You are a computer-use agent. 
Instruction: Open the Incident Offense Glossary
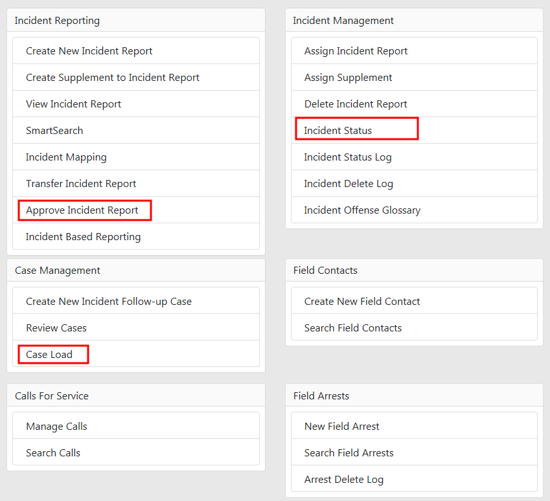tap(362, 210)
